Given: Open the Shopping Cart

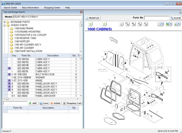Looking at the screenshot, I should (72, 103).
